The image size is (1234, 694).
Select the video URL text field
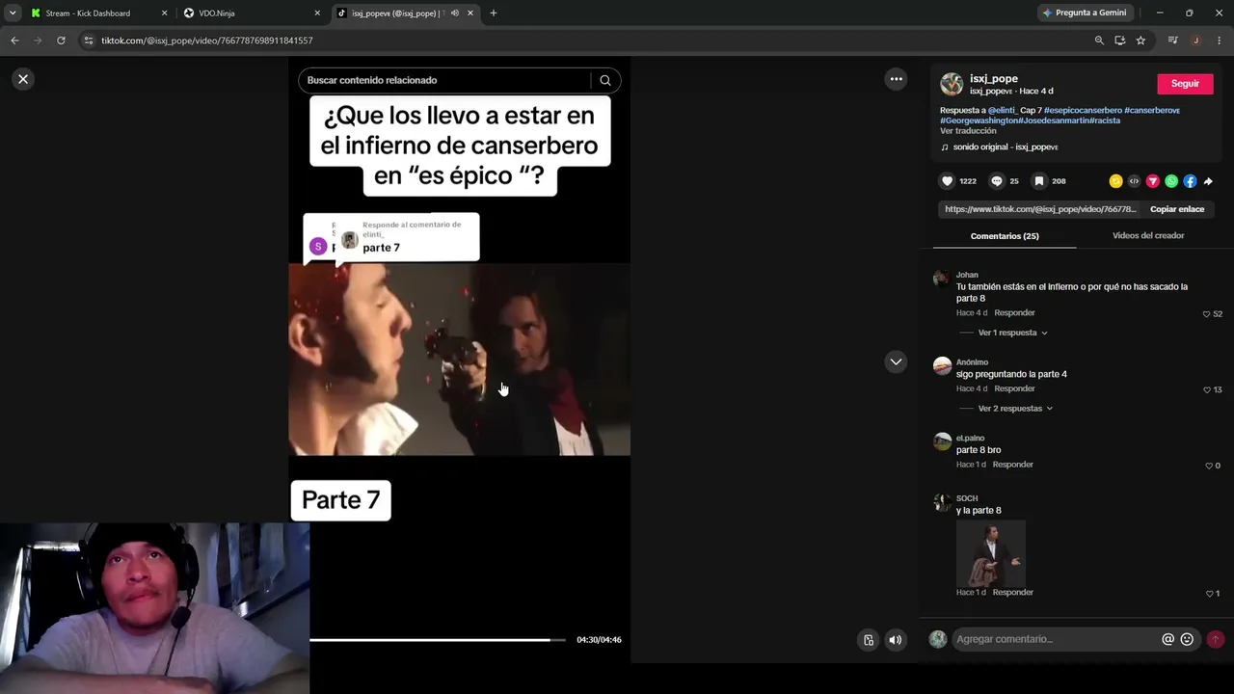click(x=1040, y=209)
